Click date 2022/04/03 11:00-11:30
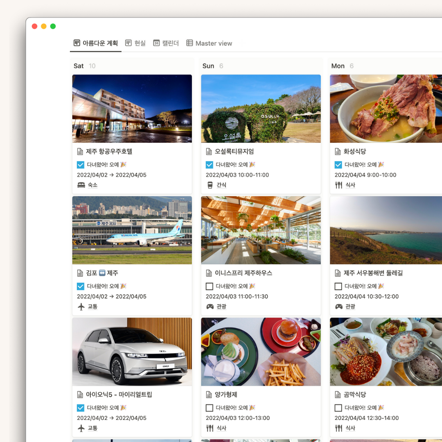 tap(237, 297)
